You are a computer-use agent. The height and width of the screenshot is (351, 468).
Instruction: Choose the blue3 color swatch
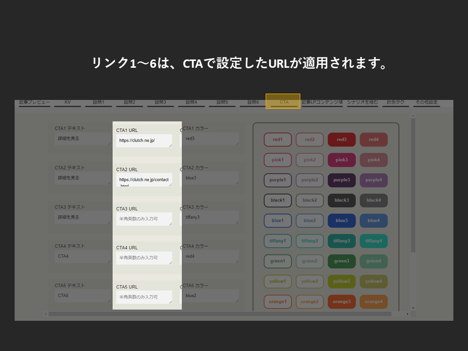[342, 220]
